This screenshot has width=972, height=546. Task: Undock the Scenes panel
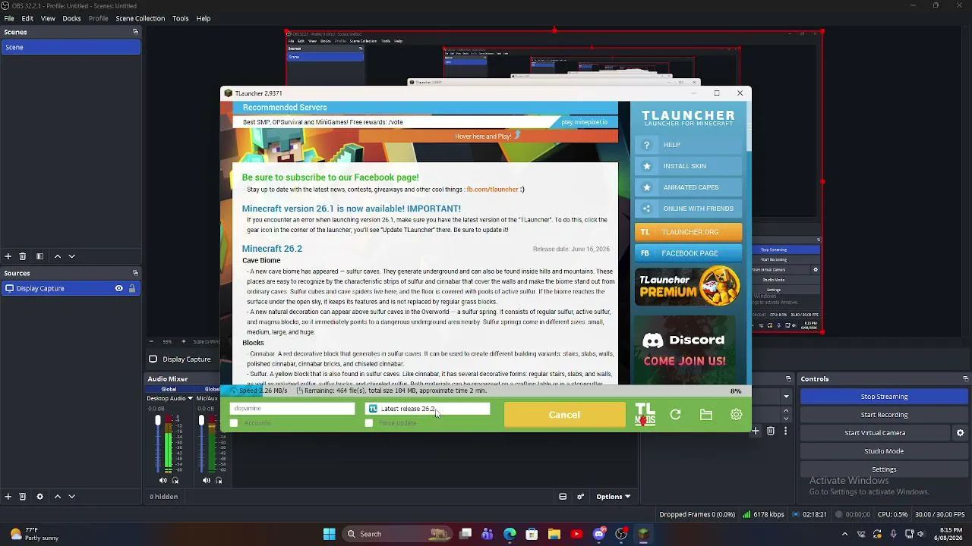(135, 32)
